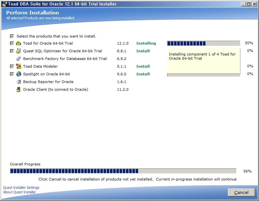259x201 pixels.
Task: Toggle the Toad Data Modeler checkbox
Action: coord(12,66)
